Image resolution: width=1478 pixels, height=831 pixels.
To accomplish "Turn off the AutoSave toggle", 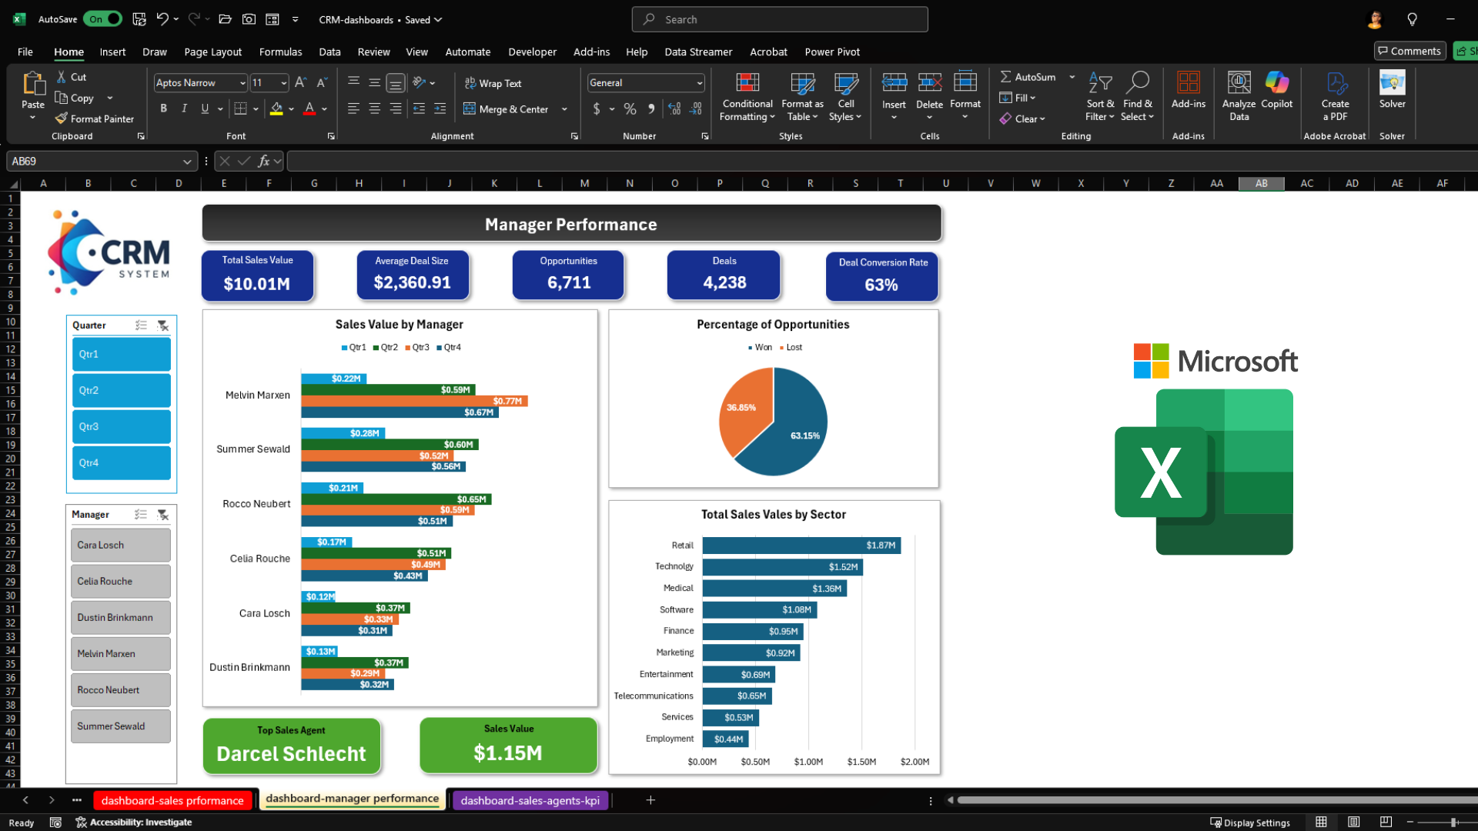I will tap(103, 19).
